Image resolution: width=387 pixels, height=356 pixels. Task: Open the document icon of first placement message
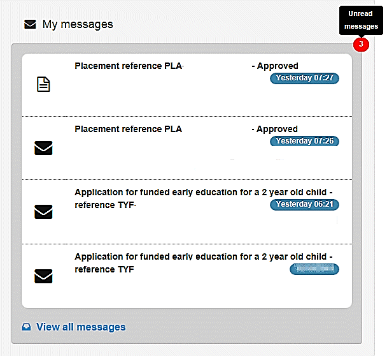(x=43, y=84)
